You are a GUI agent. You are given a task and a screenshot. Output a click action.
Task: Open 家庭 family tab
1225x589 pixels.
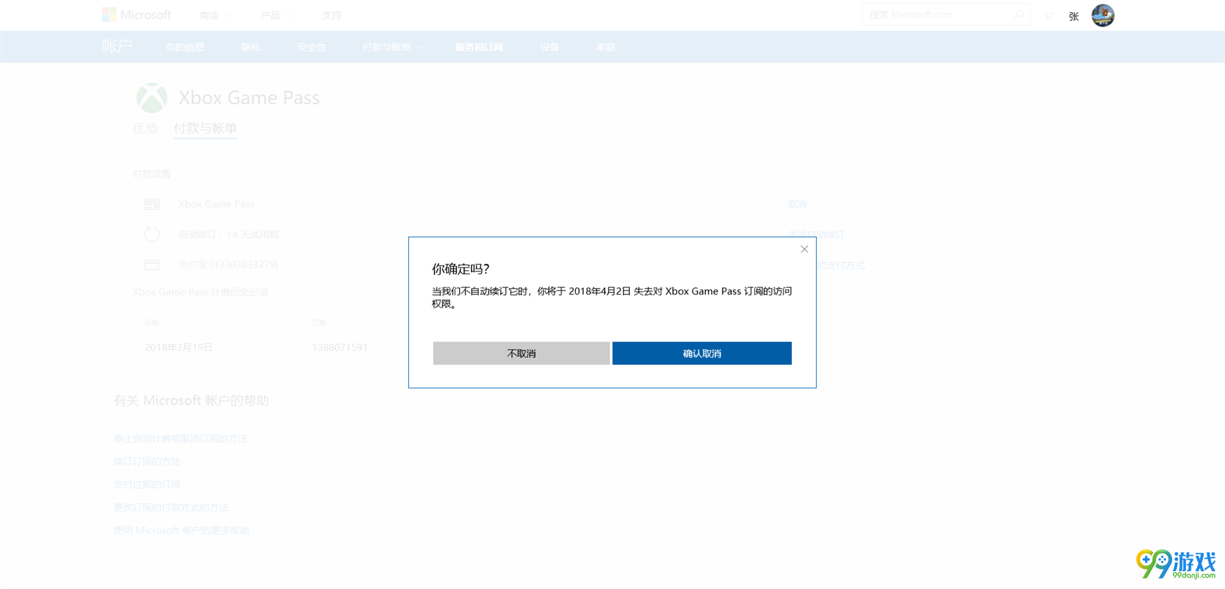[x=606, y=47]
